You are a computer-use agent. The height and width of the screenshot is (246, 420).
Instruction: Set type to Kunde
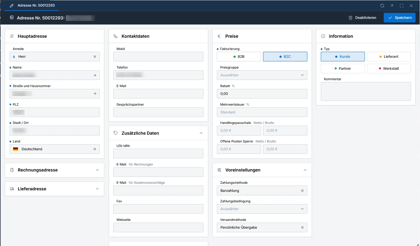[343, 57]
